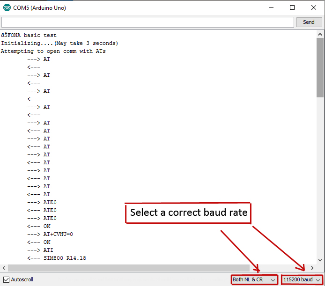Focus the serial command input field
This screenshot has width=325, height=286.
pos(148,22)
